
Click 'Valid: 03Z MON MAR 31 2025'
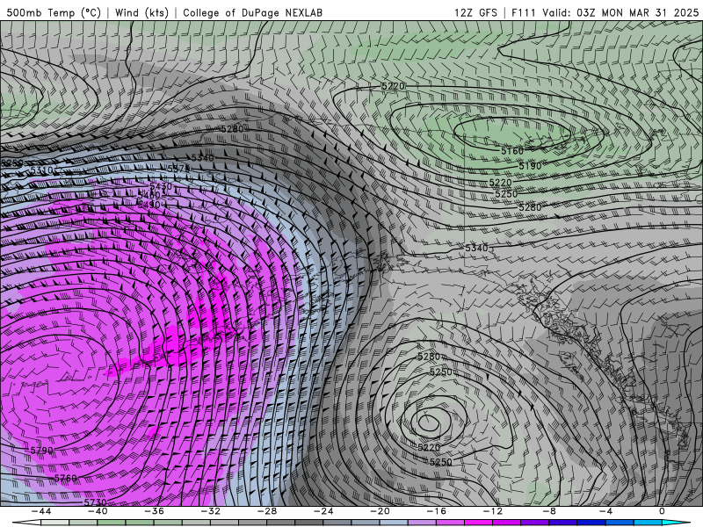pos(620,12)
